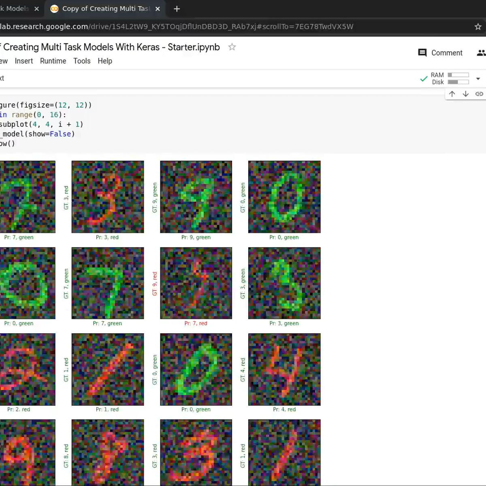Click the Disk usage bar

tap(458, 82)
